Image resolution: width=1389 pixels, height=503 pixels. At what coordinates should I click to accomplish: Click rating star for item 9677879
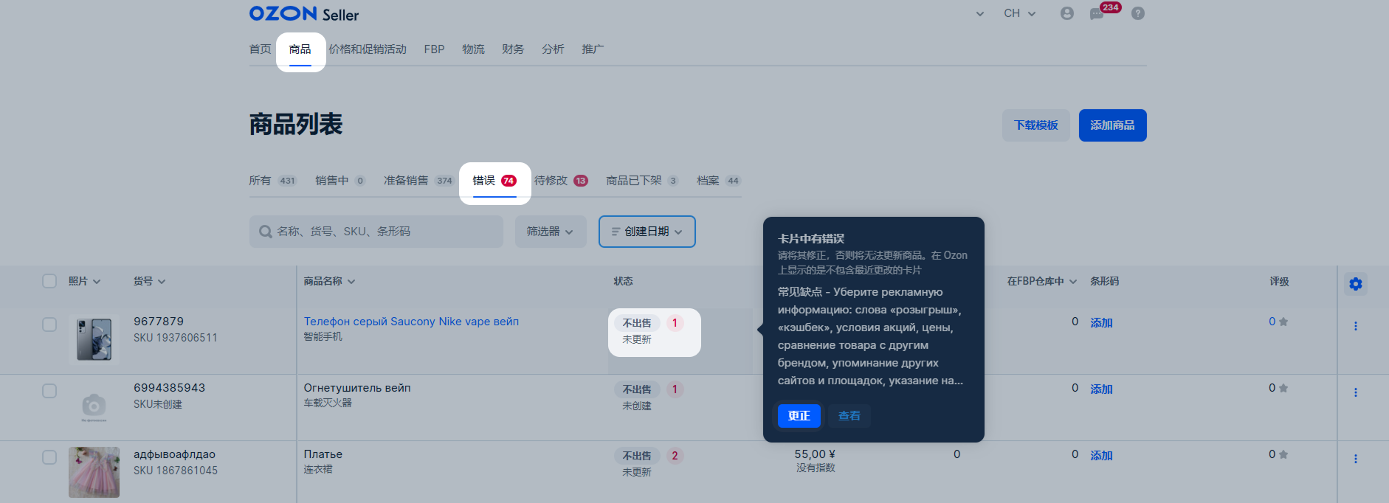pos(1283,322)
